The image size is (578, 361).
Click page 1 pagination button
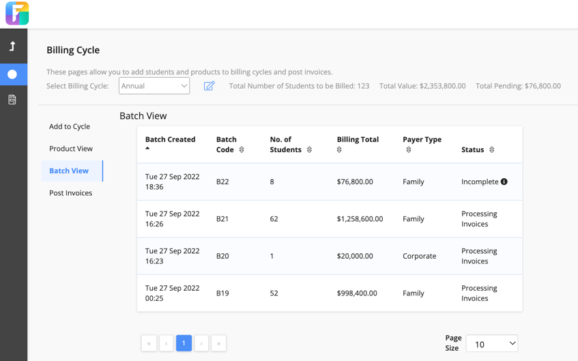[x=184, y=343]
